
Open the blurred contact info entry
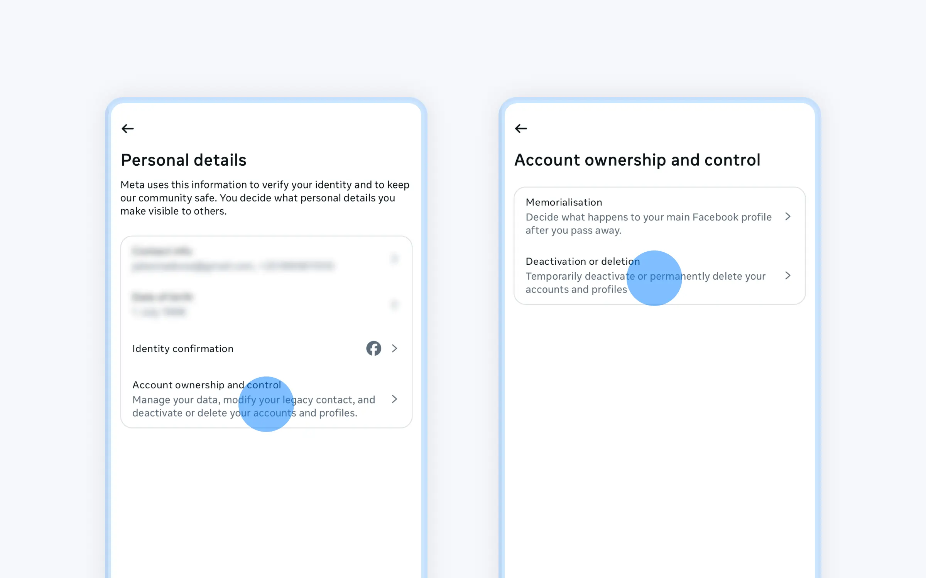point(232,259)
